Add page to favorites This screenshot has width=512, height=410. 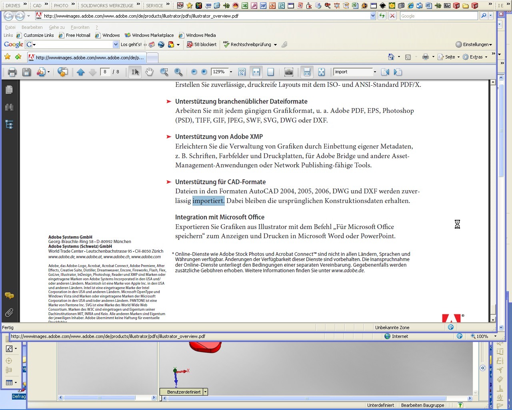click(18, 57)
